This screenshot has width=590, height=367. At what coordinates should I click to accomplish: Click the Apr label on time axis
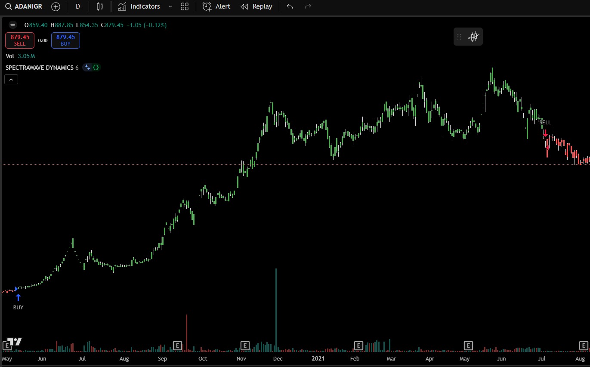tap(429, 358)
